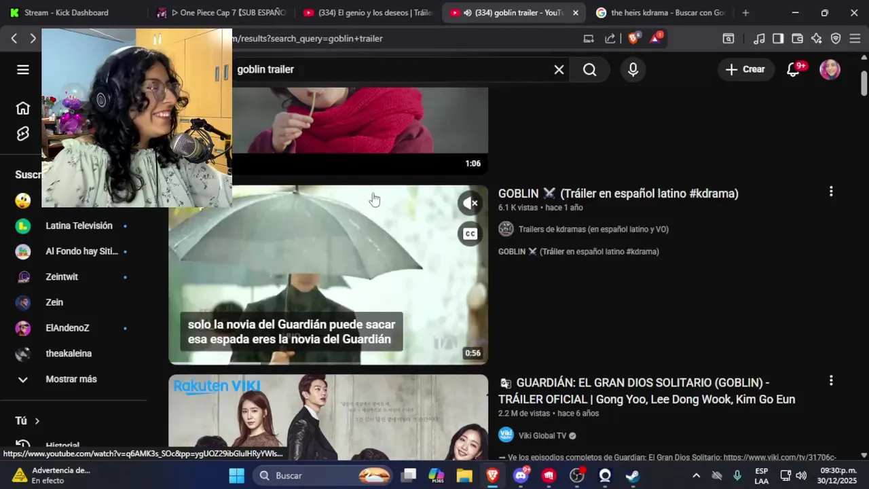Open the account avatar menu
The image size is (869, 489).
tap(830, 69)
